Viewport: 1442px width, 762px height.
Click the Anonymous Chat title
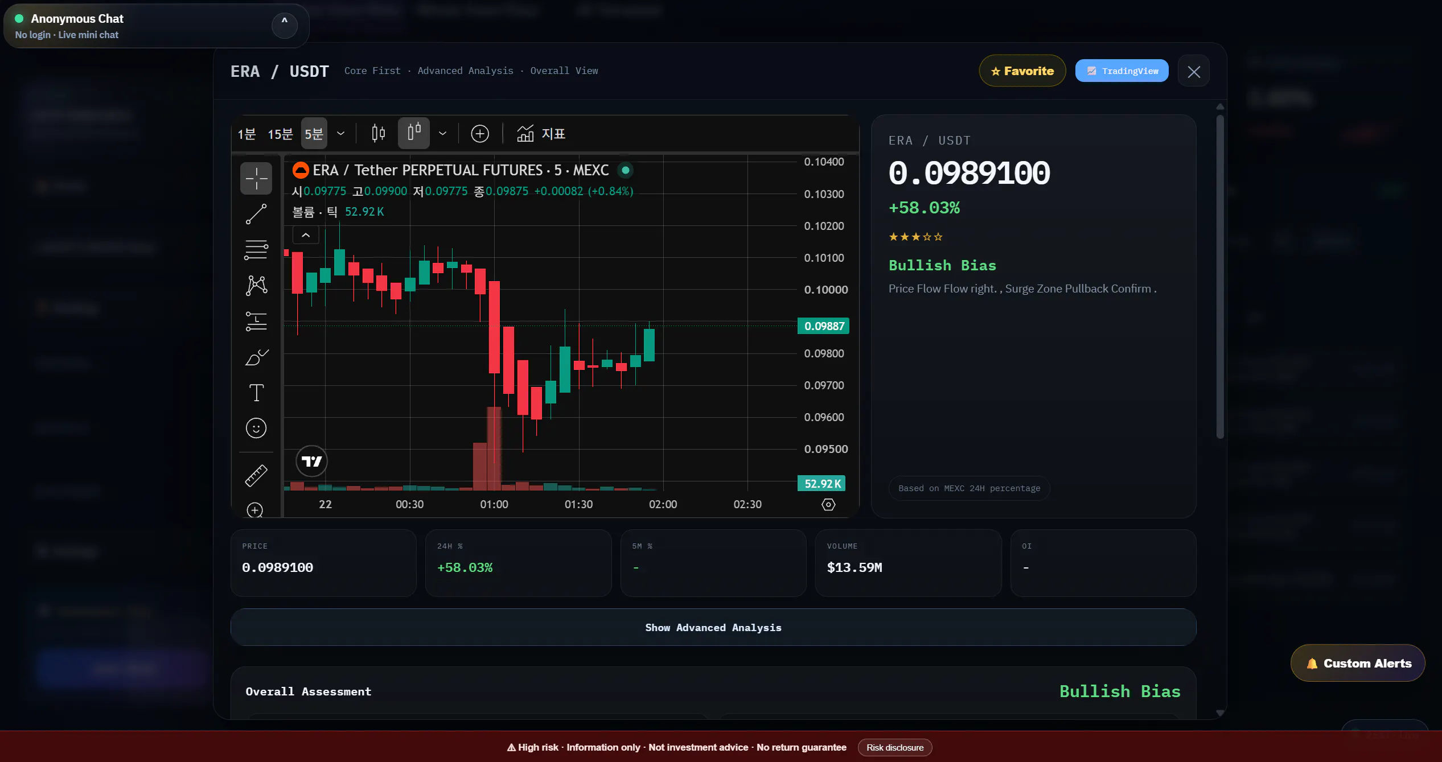pyautogui.click(x=77, y=19)
